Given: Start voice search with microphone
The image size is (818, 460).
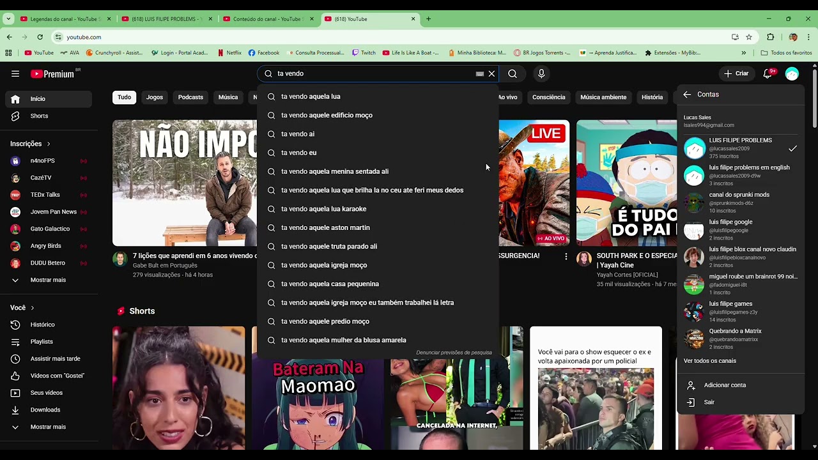Looking at the screenshot, I should click(541, 73).
